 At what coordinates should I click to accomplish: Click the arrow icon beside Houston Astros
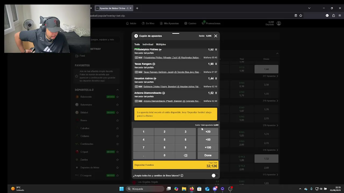(x=155, y=79)
